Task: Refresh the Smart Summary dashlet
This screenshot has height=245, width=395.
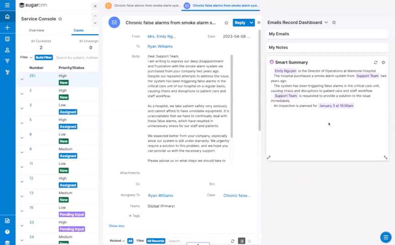Action: [376, 63]
